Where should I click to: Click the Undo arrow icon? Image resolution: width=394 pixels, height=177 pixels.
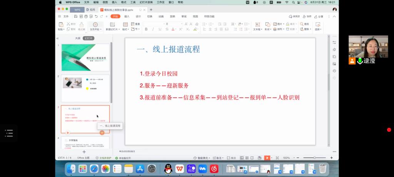coord(96,17)
